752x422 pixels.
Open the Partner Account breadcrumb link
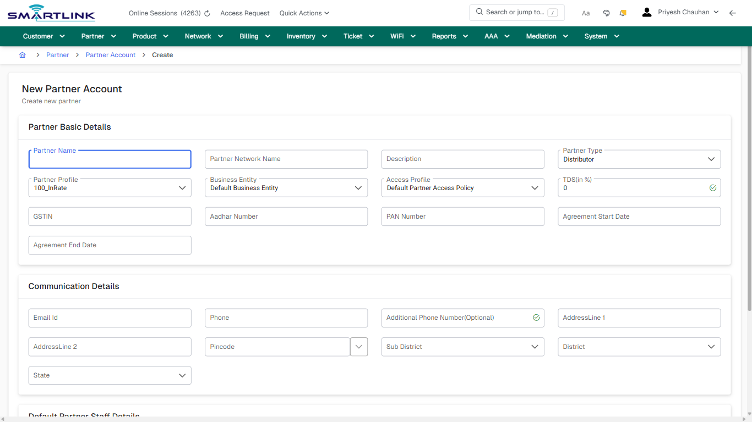110,55
